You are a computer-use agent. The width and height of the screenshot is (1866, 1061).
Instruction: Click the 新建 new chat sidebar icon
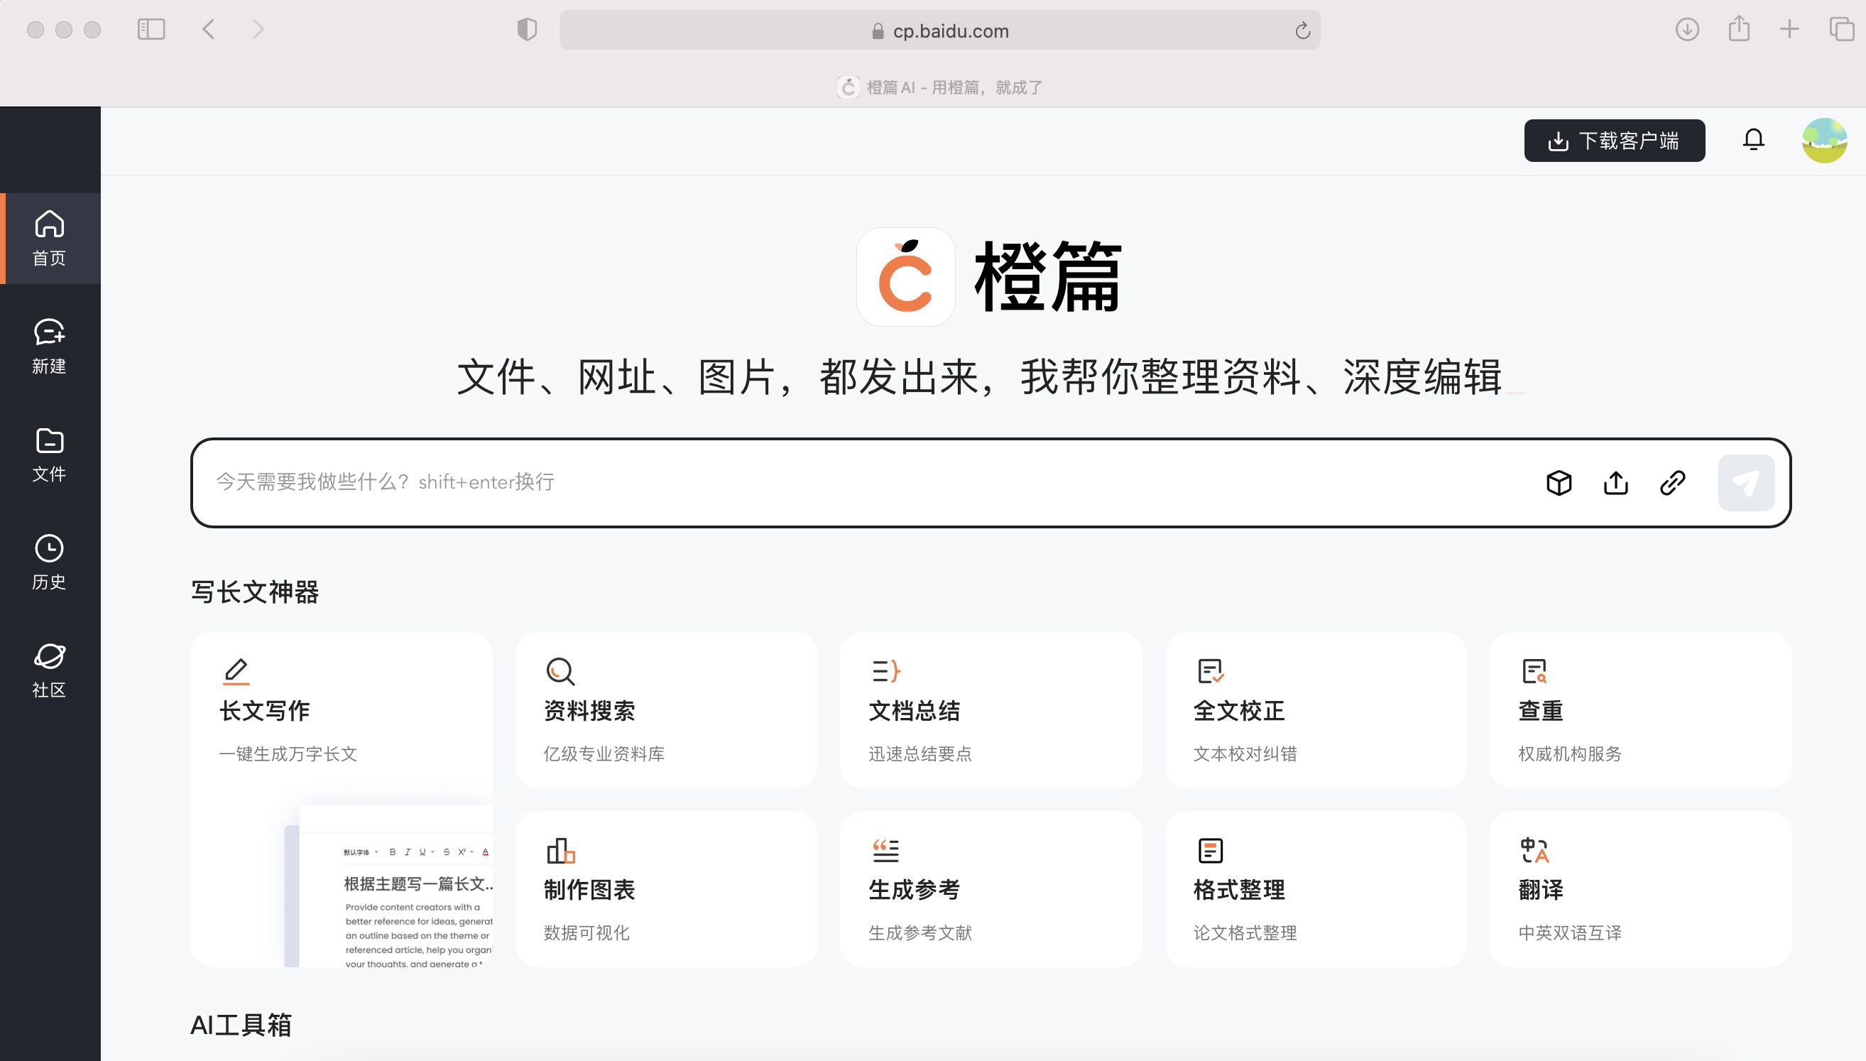(x=50, y=332)
